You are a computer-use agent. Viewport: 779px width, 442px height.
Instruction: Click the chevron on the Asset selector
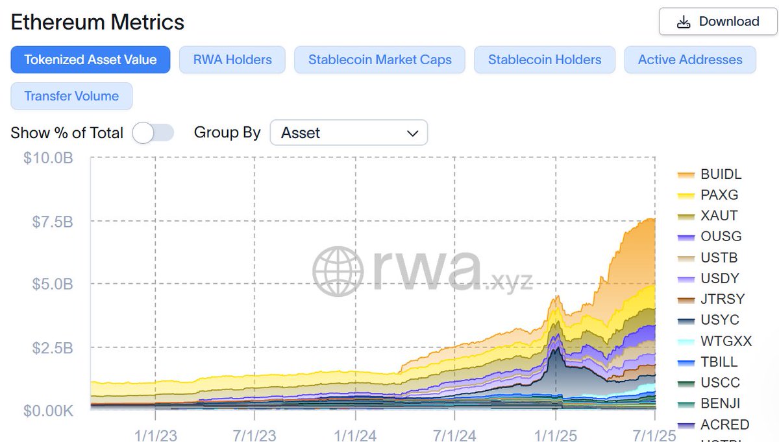[413, 133]
